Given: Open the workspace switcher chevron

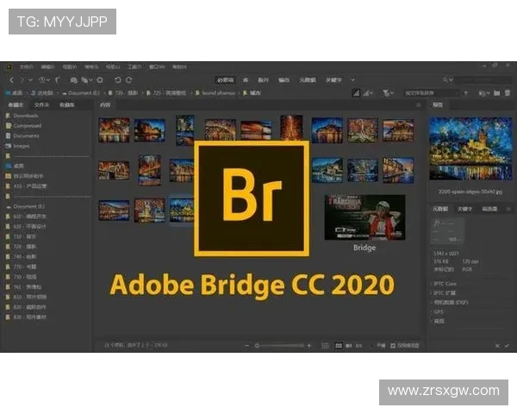Looking at the screenshot, I should pos(353,79).
